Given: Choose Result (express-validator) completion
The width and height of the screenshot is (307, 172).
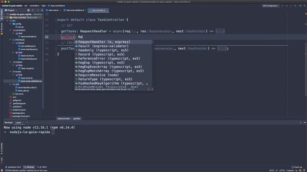Looking at the screenshot, I should tap(113, 46).
